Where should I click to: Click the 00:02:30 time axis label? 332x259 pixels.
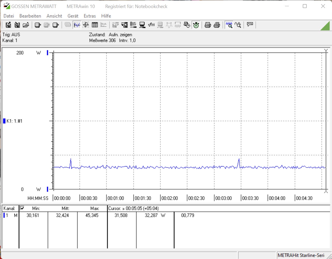tap(196, 198)
